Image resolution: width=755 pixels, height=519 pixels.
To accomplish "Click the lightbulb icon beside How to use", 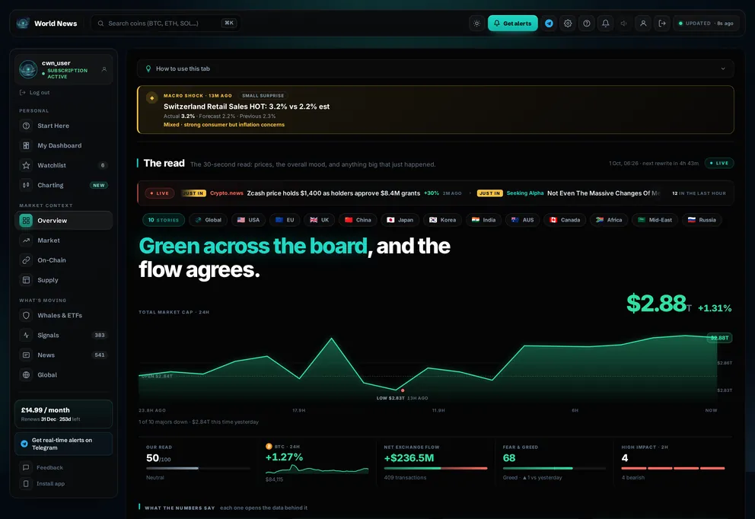I will tap(148, 68).
